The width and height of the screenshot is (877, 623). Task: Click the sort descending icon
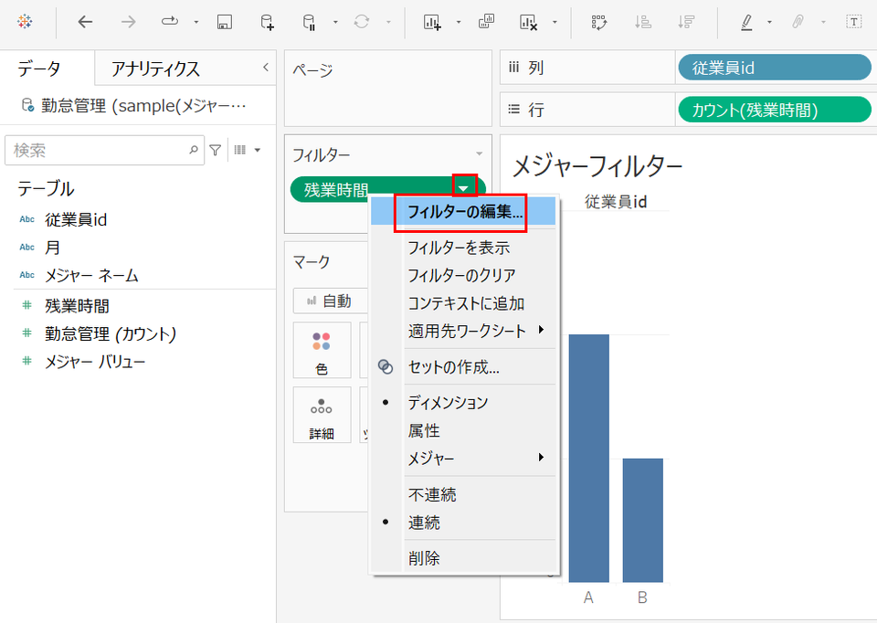(x=686, y=22)
